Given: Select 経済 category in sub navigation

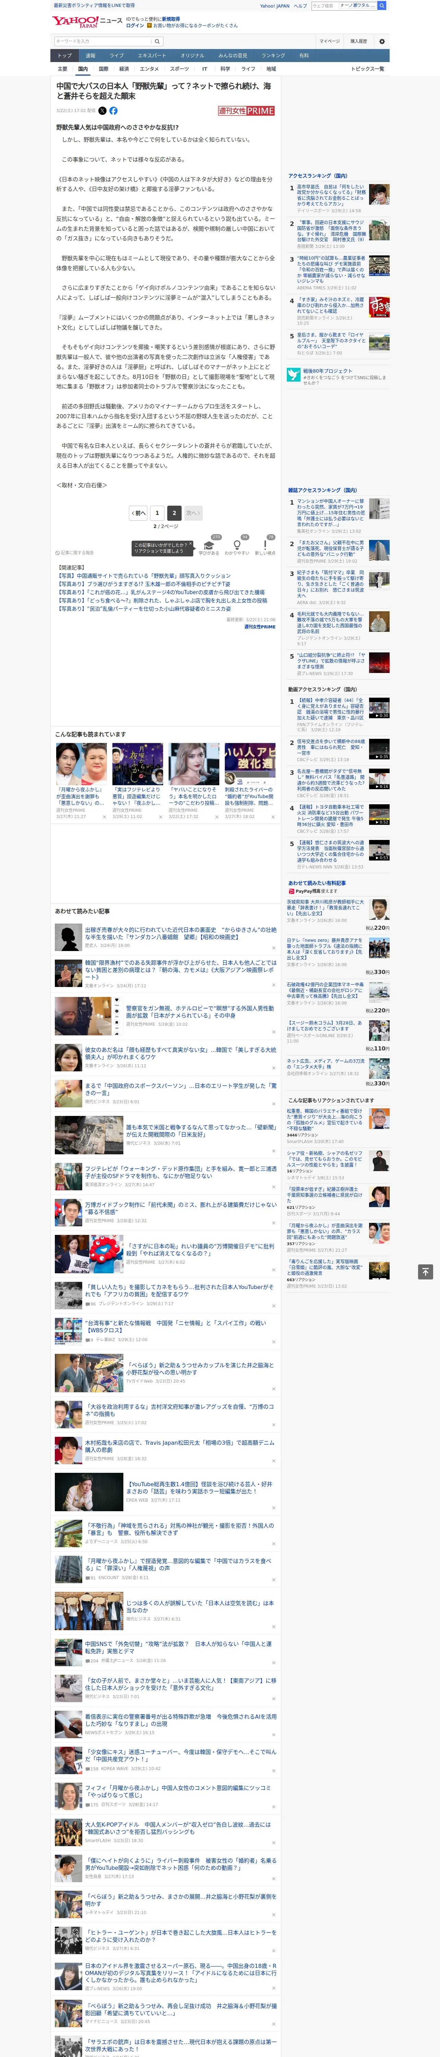Looking at the screenshot, I should (124, 69).
